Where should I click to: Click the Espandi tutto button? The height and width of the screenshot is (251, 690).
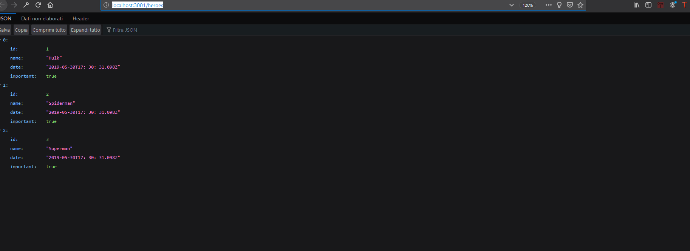[85, 30]
